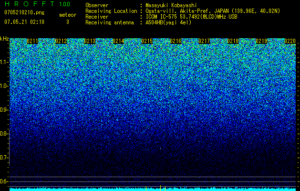Click the 0.9 frequency axis label

point(3,110)
